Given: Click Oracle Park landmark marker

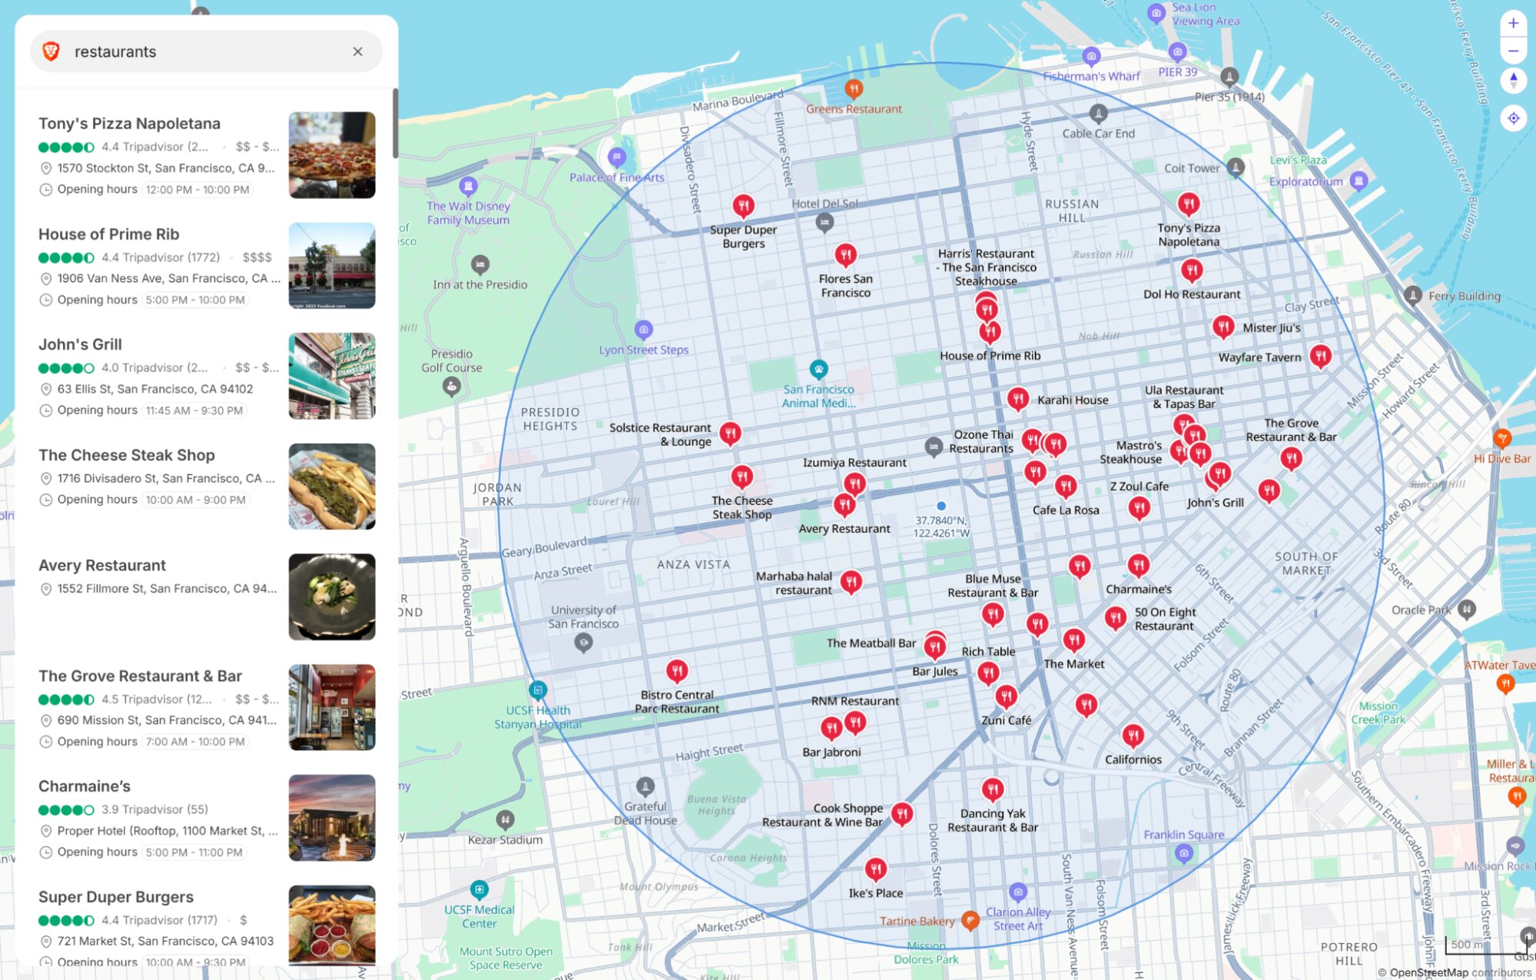Looking at the screenshot, I should point(1467,610).
